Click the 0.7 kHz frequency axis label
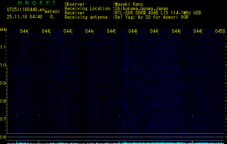The width and height of the screenshot is (227, 144). (4, 119)
